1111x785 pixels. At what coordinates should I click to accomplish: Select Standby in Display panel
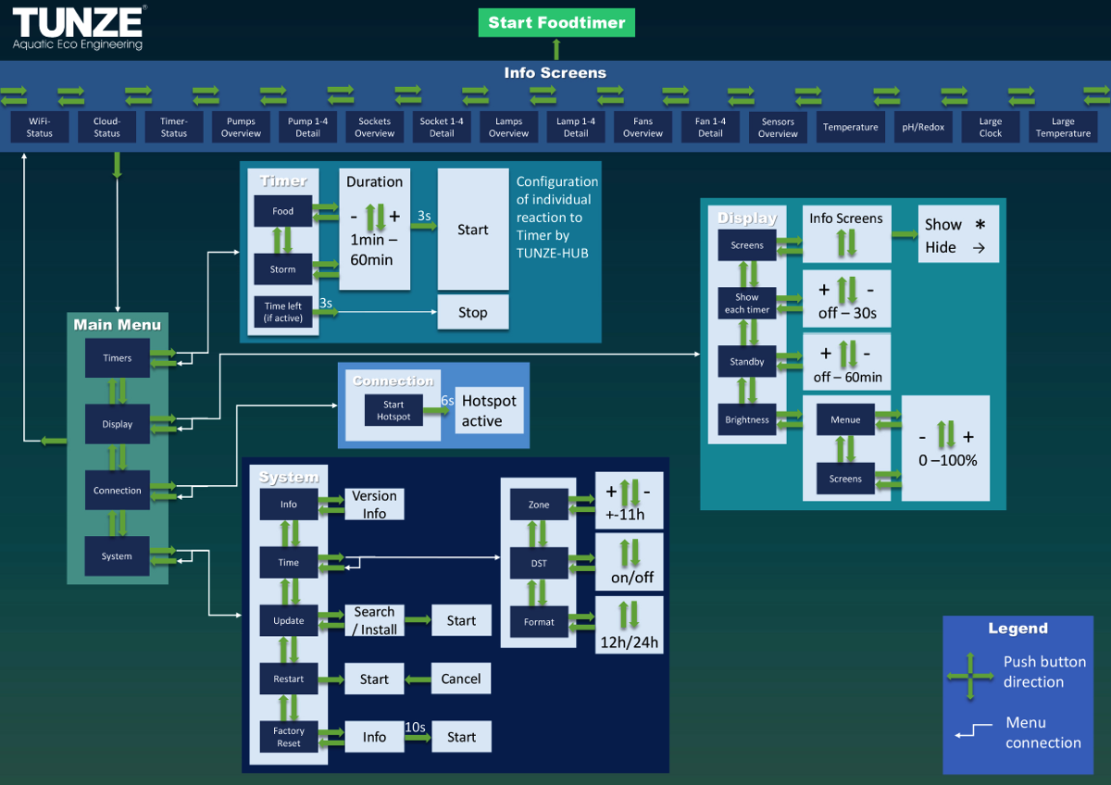747,361
